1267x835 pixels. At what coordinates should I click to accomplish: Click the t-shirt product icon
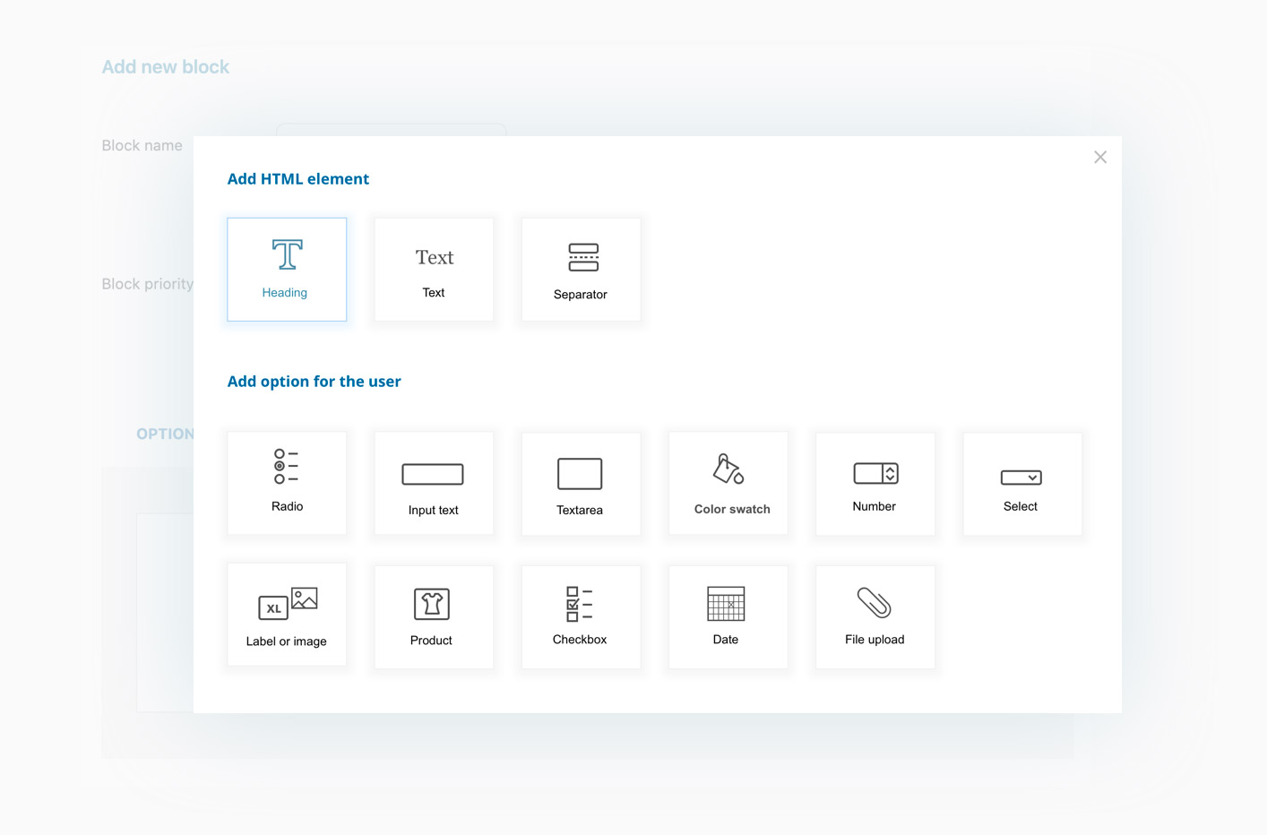tap(432, 604)
